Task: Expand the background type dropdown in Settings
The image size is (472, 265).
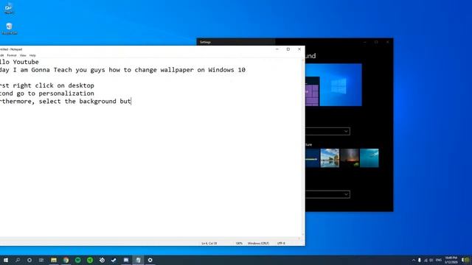Action: (x=327, y=131)
